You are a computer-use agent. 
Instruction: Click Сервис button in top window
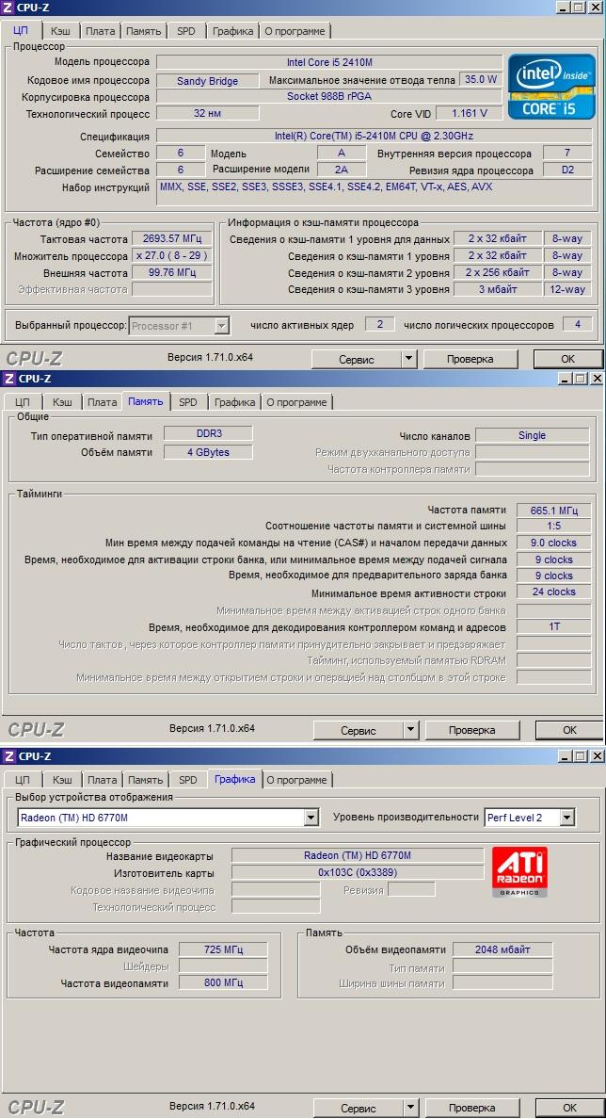tap(357, 359)
